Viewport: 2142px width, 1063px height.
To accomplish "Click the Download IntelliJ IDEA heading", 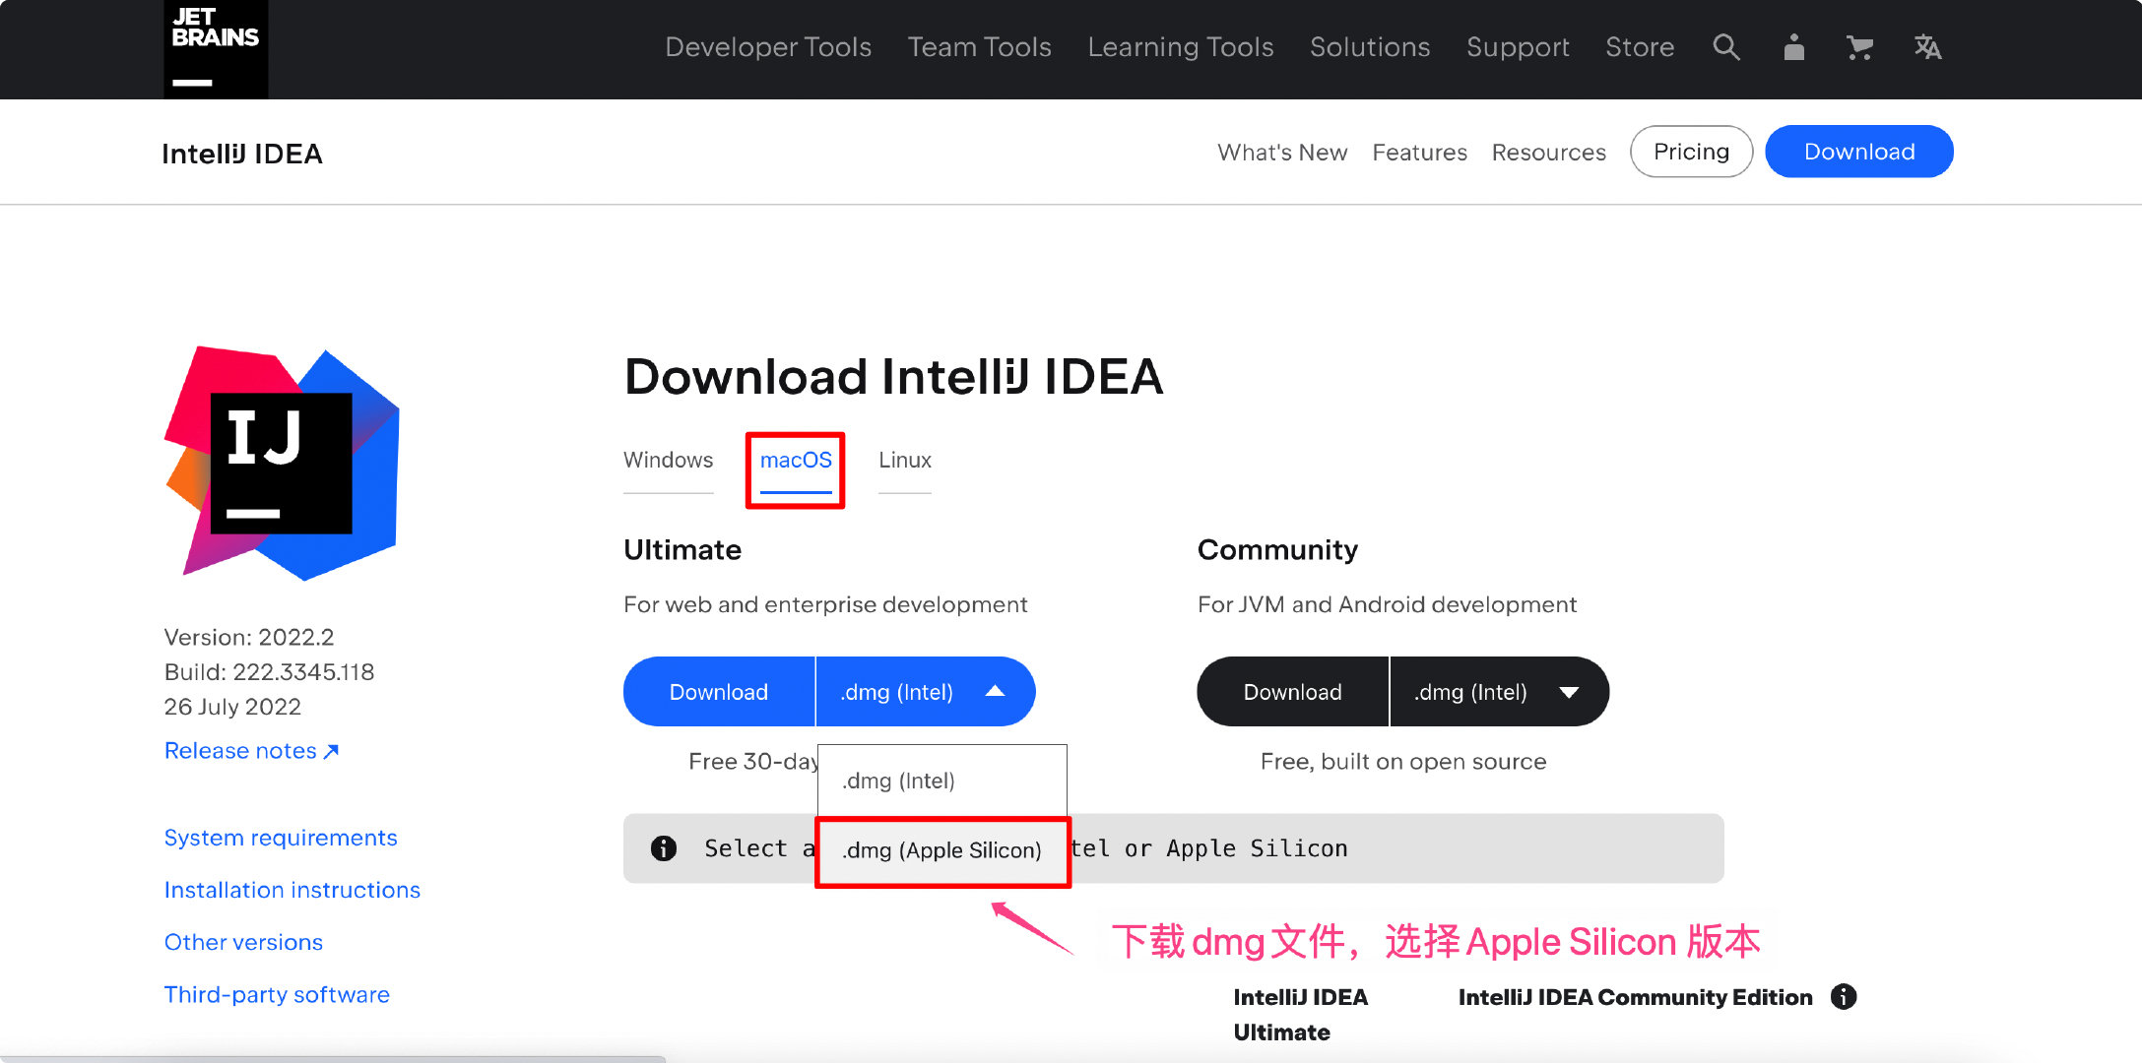I will [894, 377].
